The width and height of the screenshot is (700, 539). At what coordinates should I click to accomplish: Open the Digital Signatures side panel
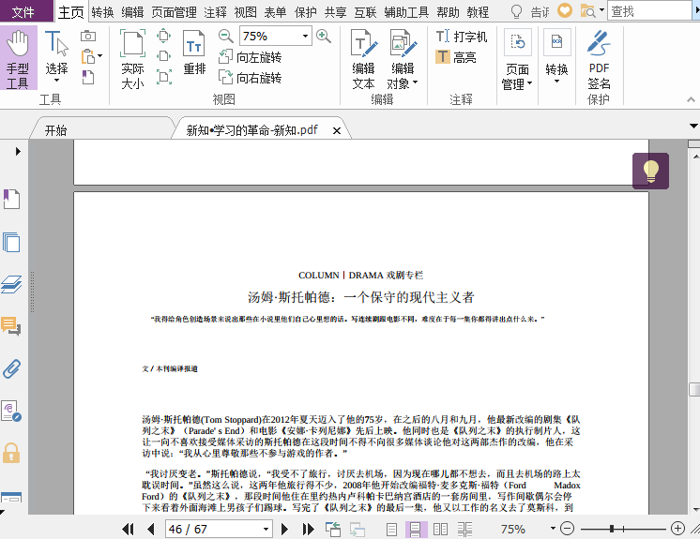11,412
